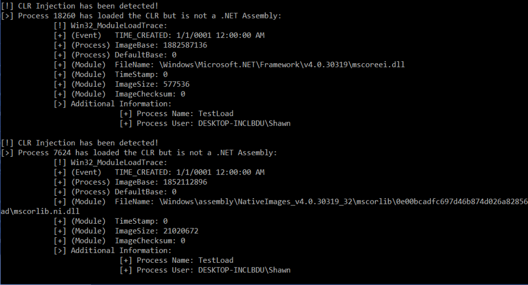The image size is (528, 285).
Task: Click the first Win32_ModuleLoadTrace heading
Action: pos(110,25)
